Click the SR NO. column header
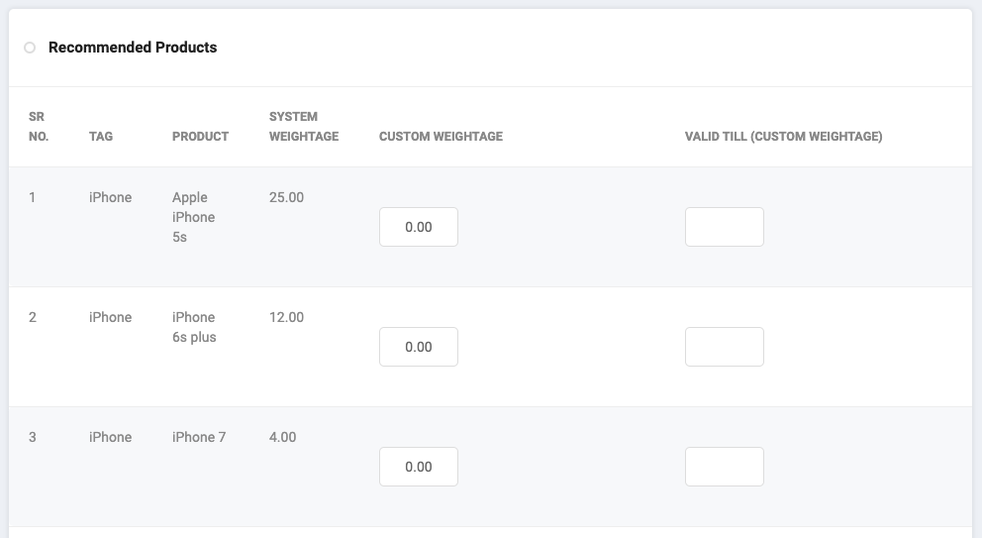Image resolution: width=982 pixels, height=538 pixels. (x=39, y=127)
